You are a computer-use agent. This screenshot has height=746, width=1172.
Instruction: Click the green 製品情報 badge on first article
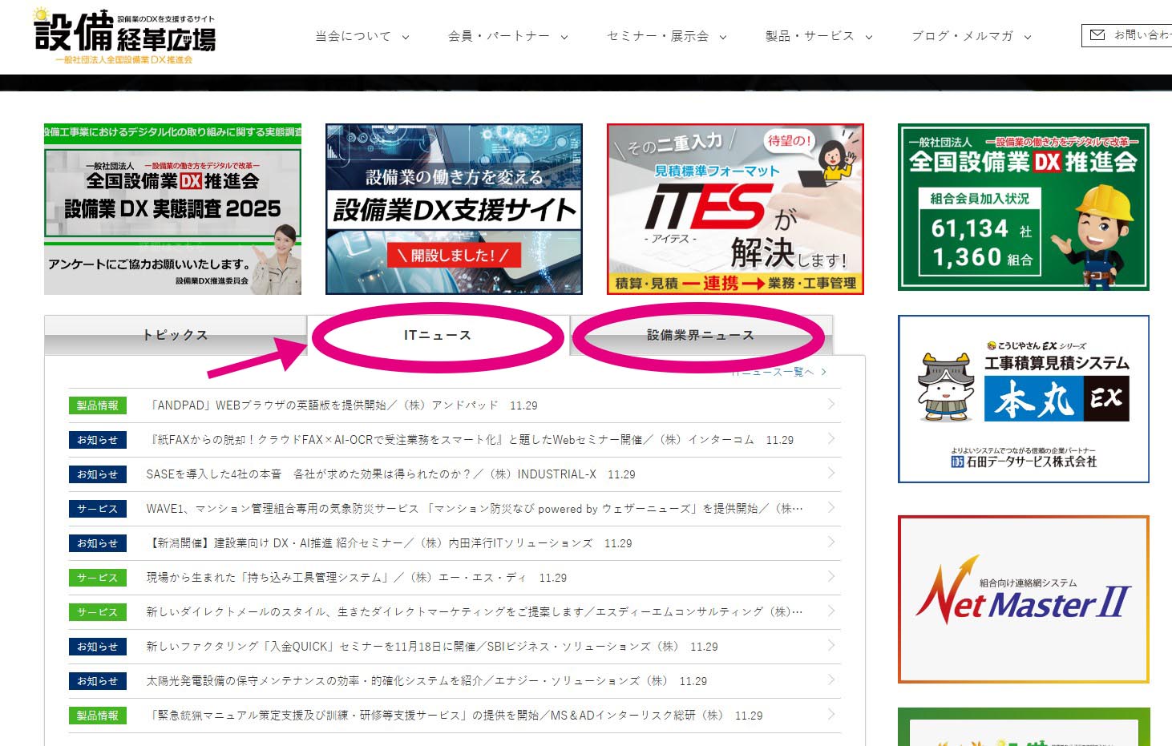point(97,405)
